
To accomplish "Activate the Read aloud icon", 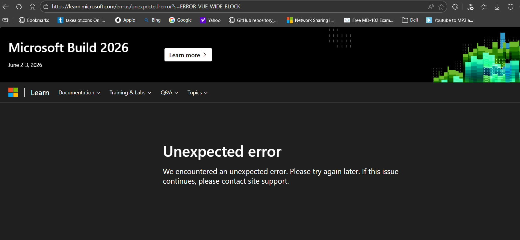I will point(431,7).
